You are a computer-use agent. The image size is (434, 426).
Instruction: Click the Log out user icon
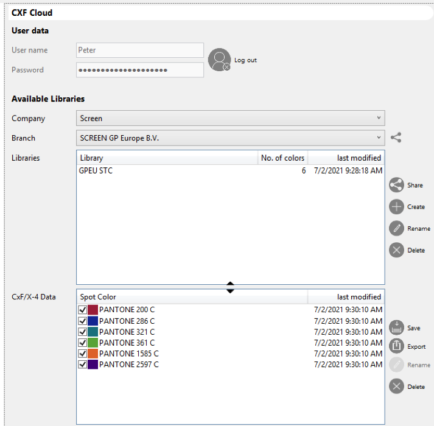click(x=219, y=60)
